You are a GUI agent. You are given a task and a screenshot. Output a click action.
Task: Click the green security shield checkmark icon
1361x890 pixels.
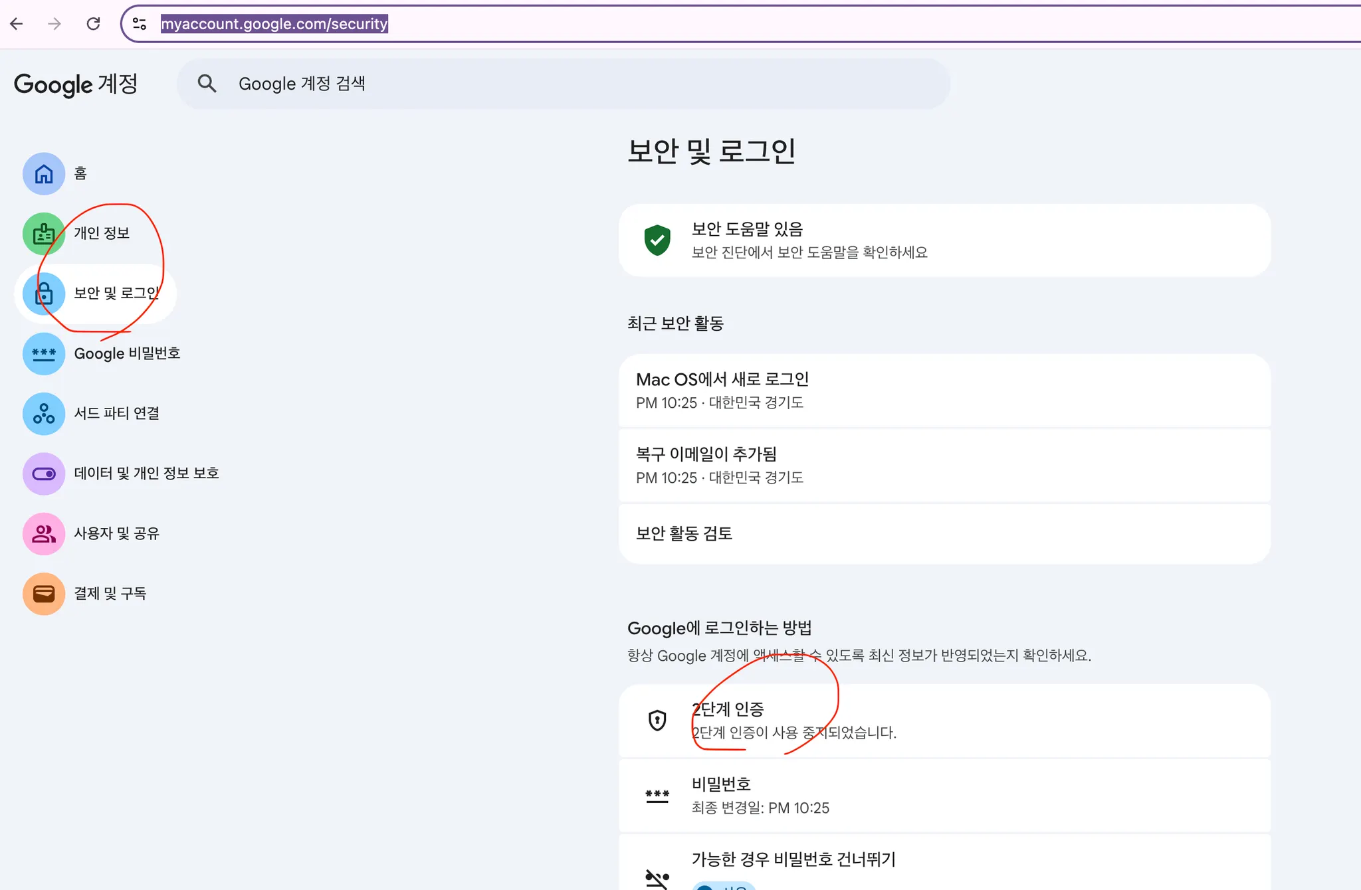point(657,240)
